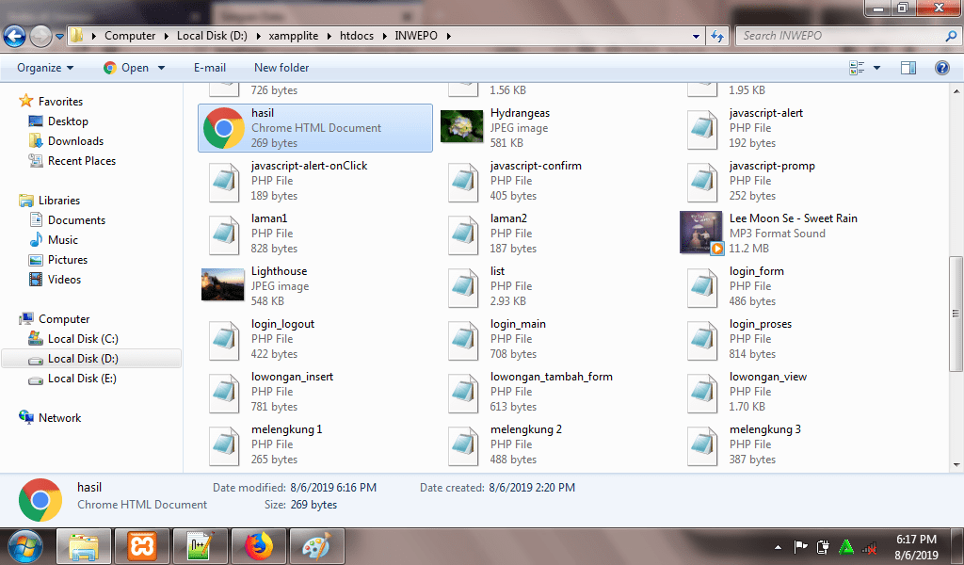Open the Help icon
This screenshot has height=565, width=964.
click(x=941, y=68)
